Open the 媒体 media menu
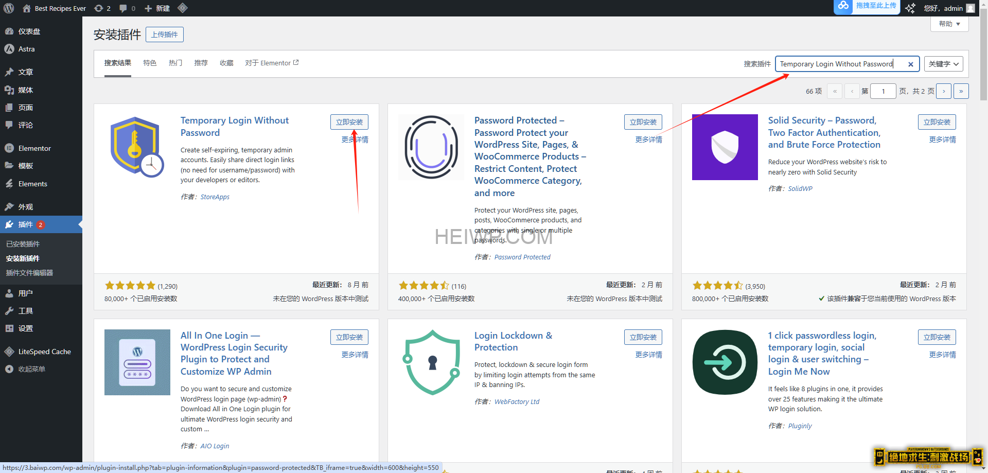 (41, 90)
